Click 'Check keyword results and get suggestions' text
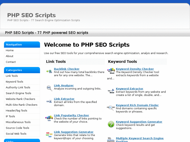Screen dimensions: 190x142 (x=135, y=127)
